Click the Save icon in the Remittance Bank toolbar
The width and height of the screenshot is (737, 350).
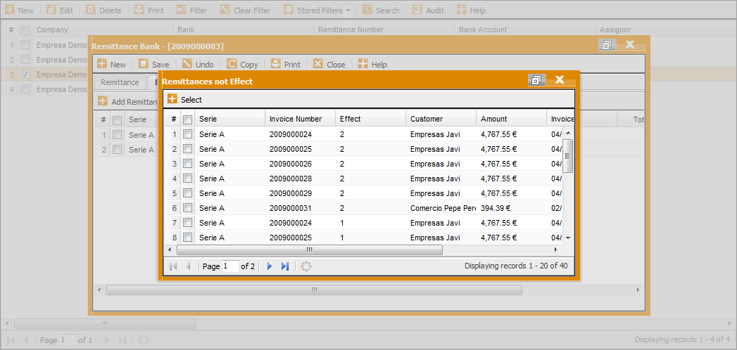tap(144, 64)
